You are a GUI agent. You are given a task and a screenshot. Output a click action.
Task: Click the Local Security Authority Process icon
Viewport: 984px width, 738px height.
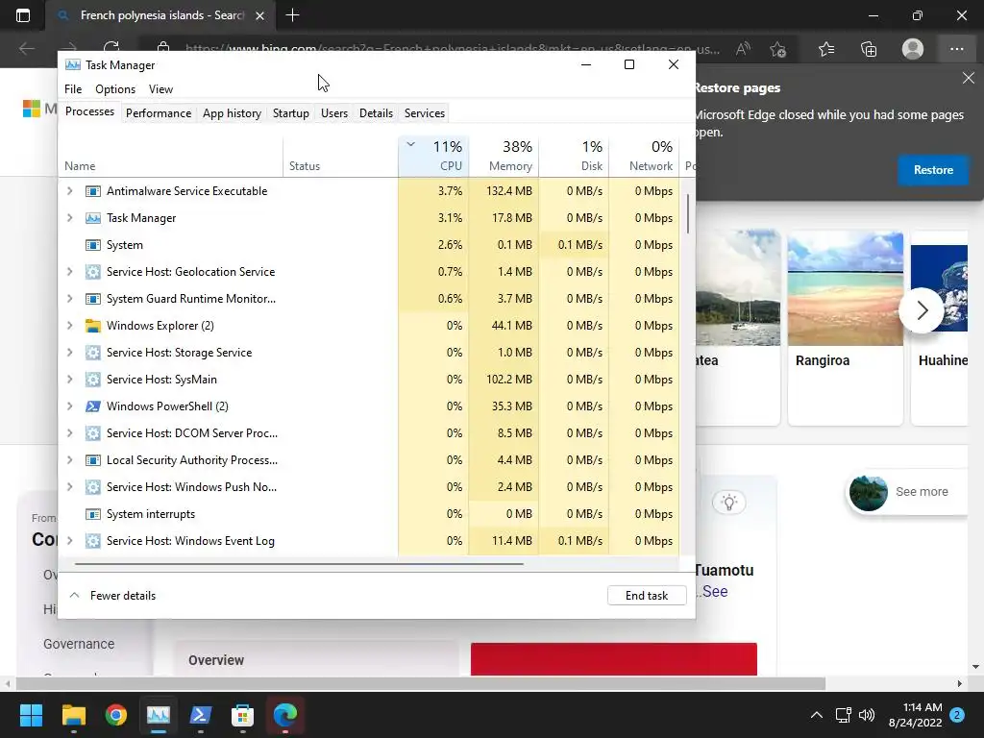point(93,460)
